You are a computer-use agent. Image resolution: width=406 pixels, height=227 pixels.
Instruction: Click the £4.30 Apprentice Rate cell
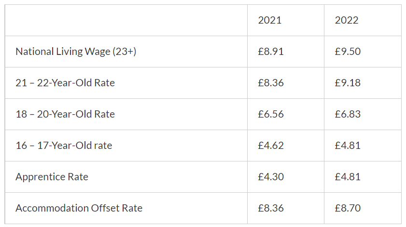(x=271, y=177)
